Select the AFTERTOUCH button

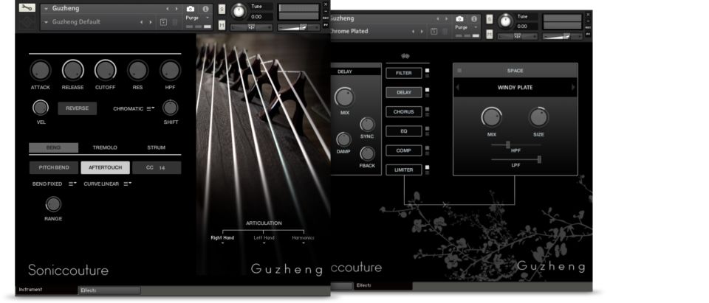click(105, 167)
